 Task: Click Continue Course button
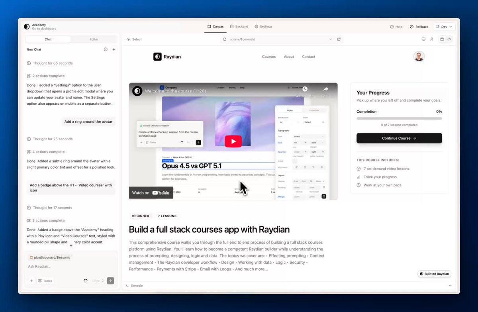pyautogui.click(x=399, y=138)
